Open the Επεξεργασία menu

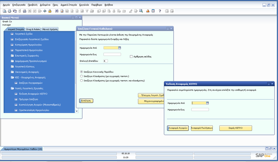pos(19,5)
